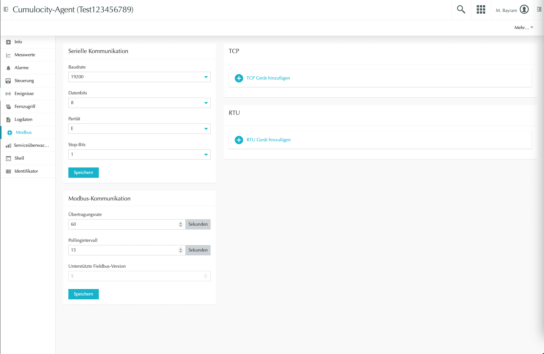This screenshot has width=544, height=354.
Task: Save the Modbus-Kommunikation settings
Action: (x=84, y=294)
